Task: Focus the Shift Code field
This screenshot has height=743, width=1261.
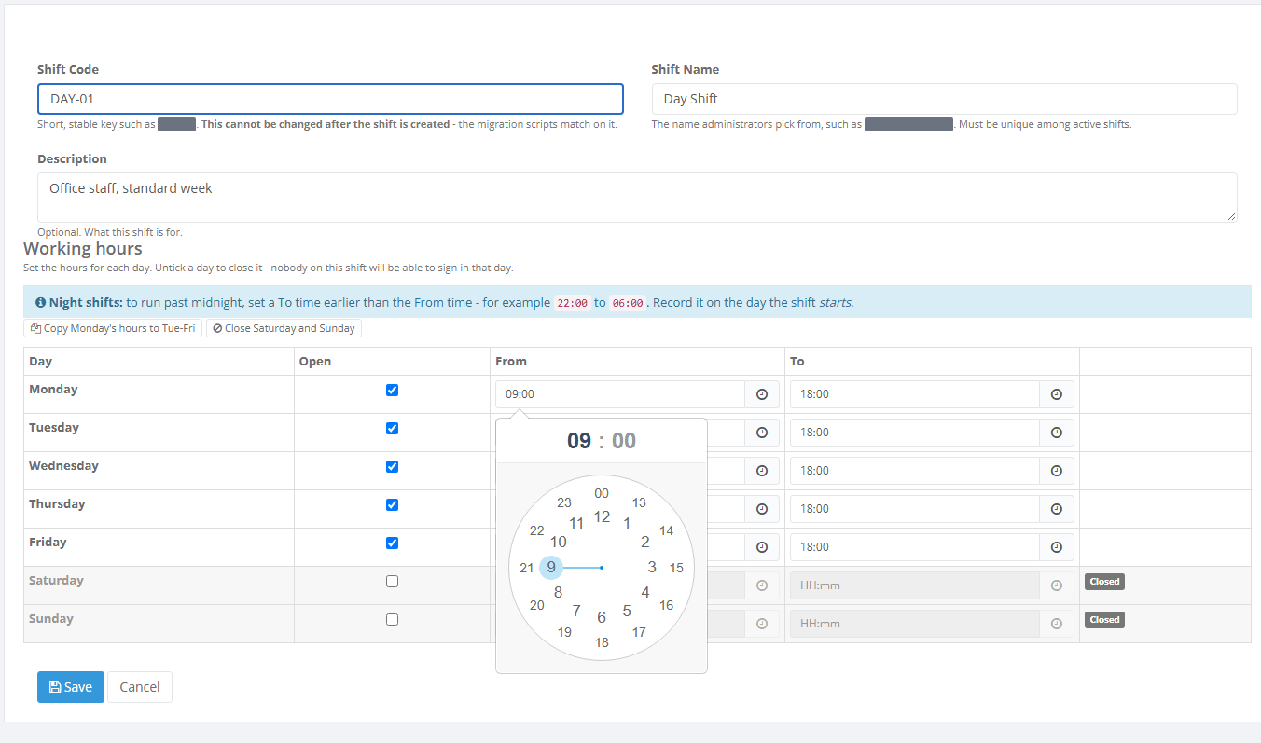Action: 330,99
